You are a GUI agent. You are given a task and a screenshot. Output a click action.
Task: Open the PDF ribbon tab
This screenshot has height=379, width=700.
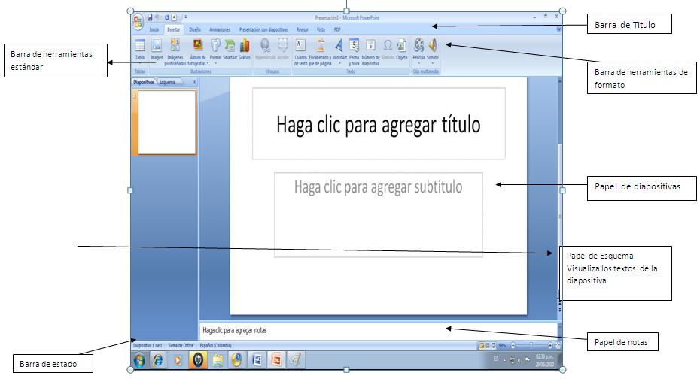pos(337,29)
